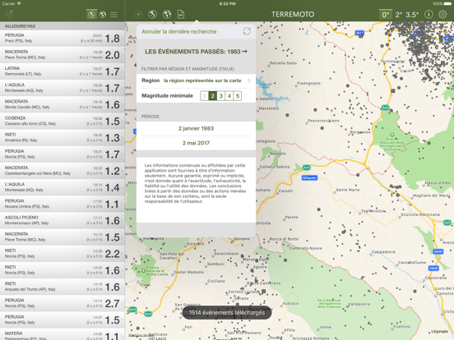Tap the Cappadocia label on the map
The width and height of the screenshot is (454, 340).
[383, 252]
